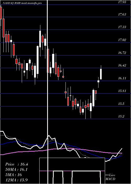Click the Price : 16.4 readout

pyautogui.click(x=17, y=164)
